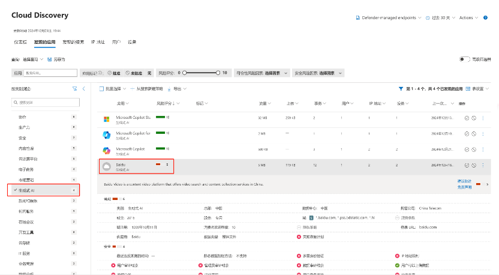Filter by the 未批准 unsanctioned tag
The image size is (499, 275).
coord(134,73)
